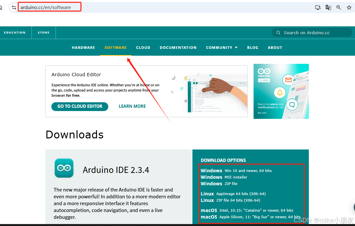This screenshot has height=226, width=355.
Task: Open the Arduino Cloud alerts ad banner
Action: tap(281, 92)
